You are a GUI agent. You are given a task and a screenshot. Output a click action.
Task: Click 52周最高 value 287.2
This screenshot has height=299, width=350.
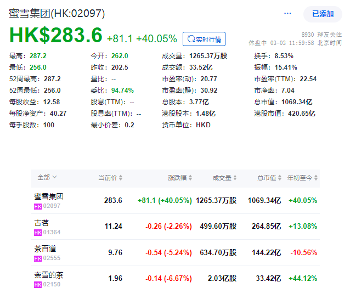(52, 79)
